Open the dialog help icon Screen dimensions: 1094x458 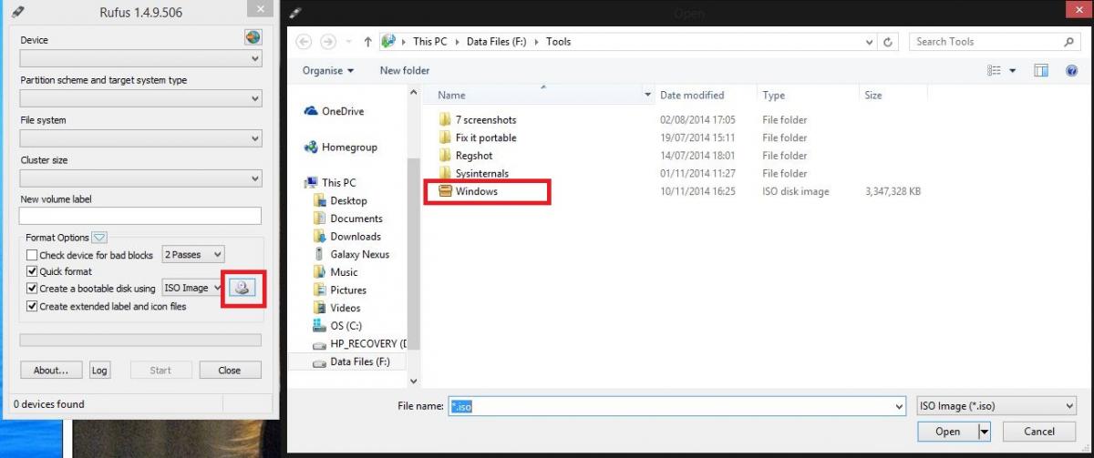click(x=1072, y=71)
